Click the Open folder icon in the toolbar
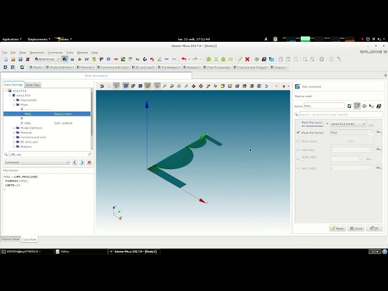 13,59
